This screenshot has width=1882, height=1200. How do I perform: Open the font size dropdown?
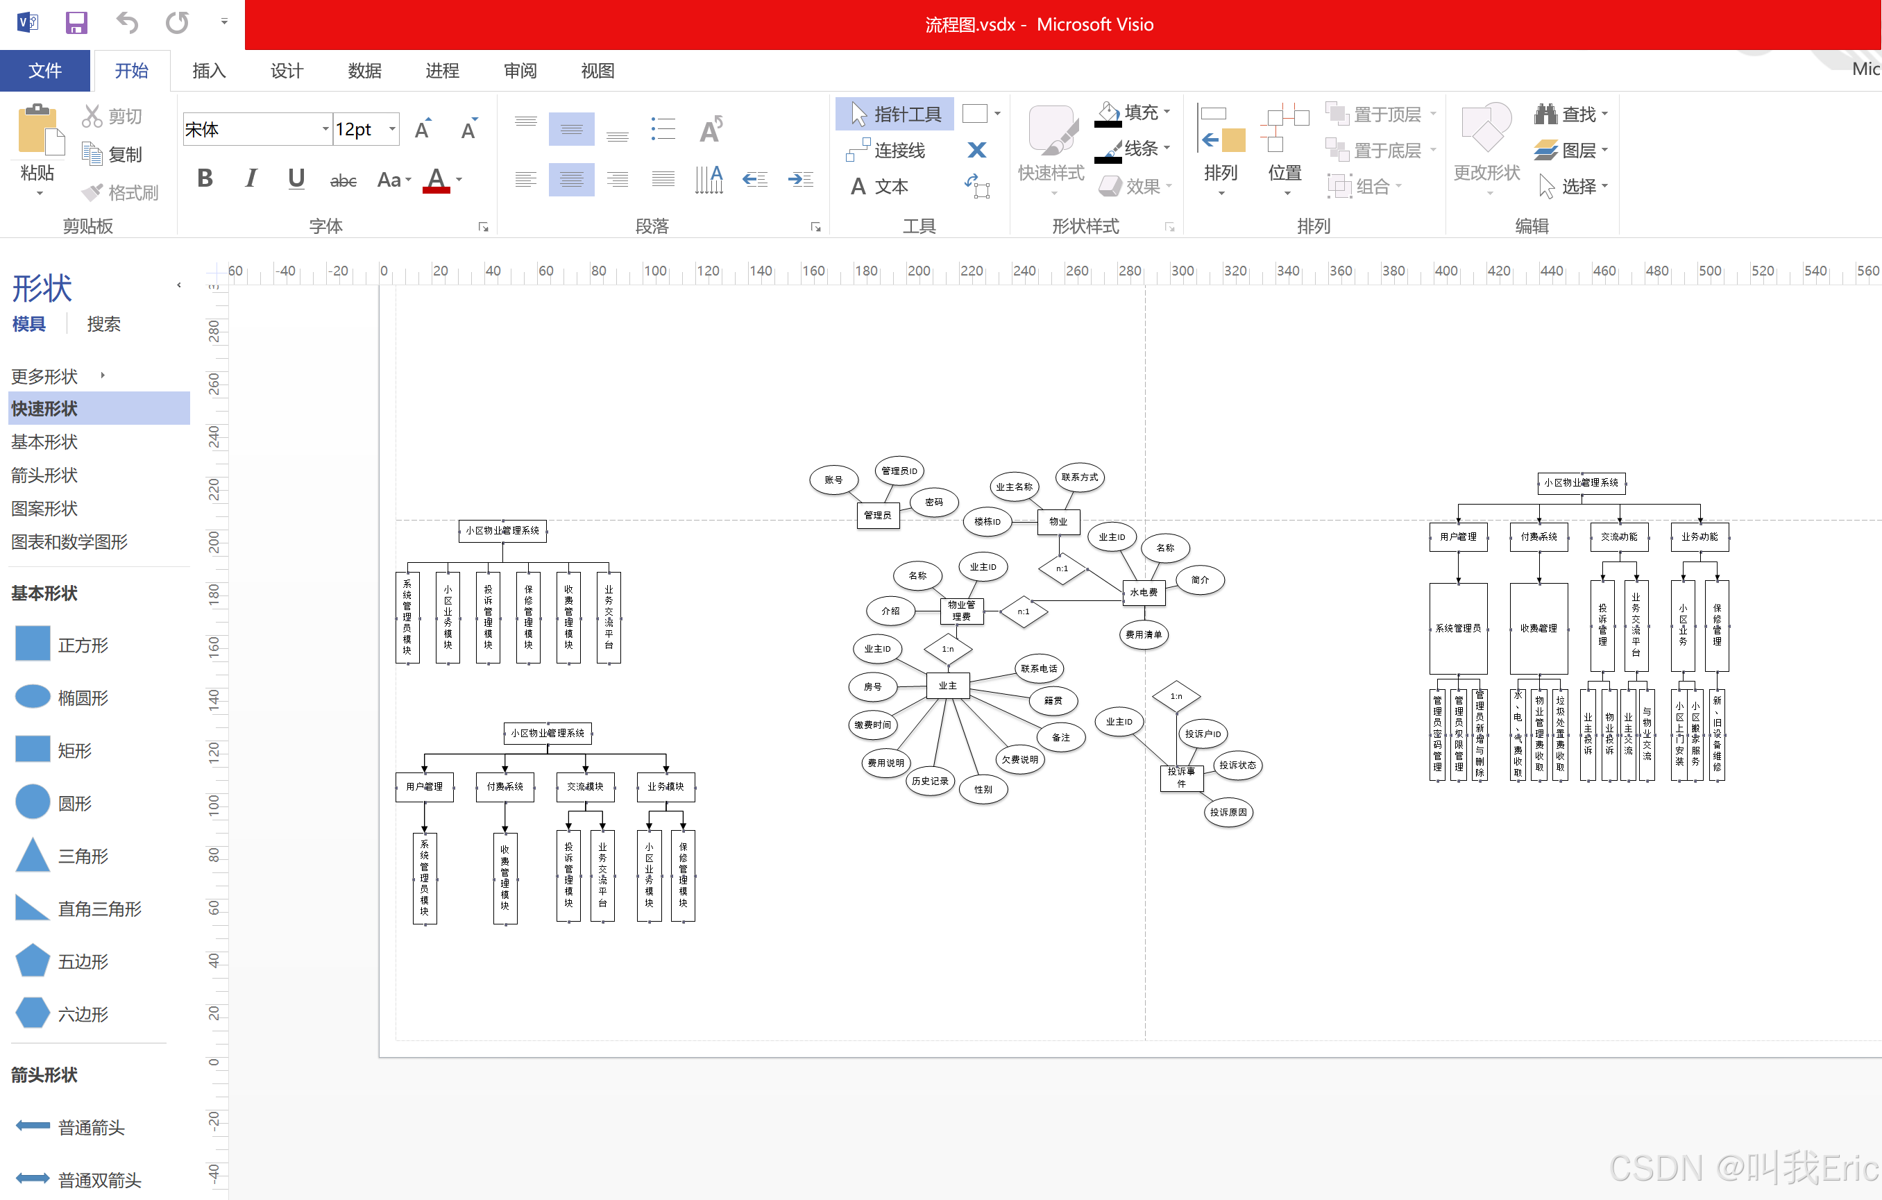click(392, 129)
